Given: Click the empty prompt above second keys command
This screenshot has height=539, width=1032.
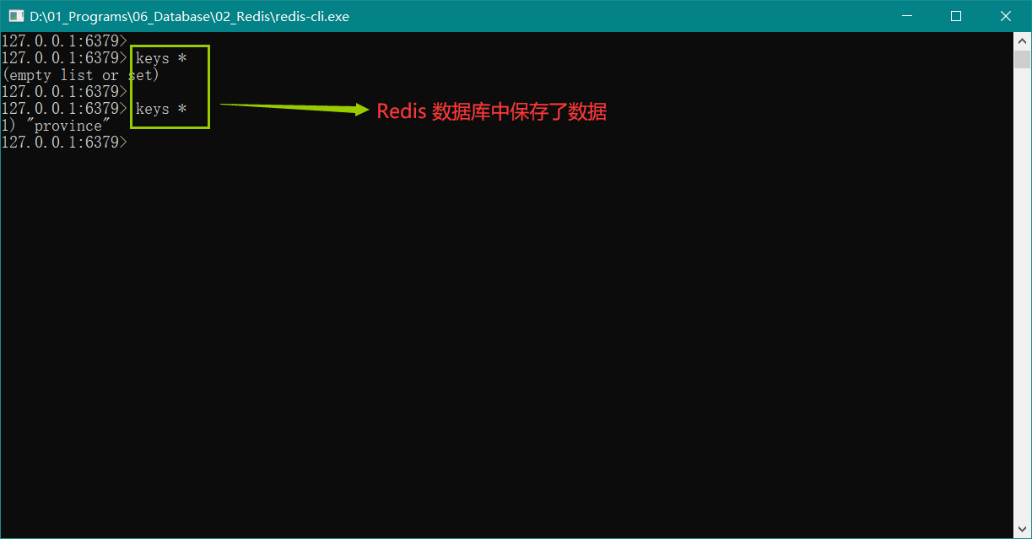Looking at the screenshot, I should 63,91.
